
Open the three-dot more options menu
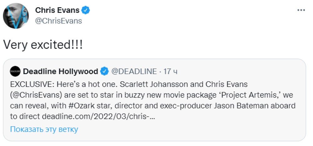(301, 10)
